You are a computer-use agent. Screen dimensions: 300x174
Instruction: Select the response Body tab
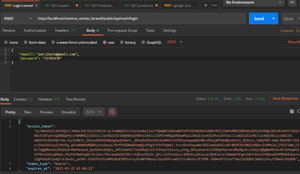pyautogui.click(x=5, y=99)
